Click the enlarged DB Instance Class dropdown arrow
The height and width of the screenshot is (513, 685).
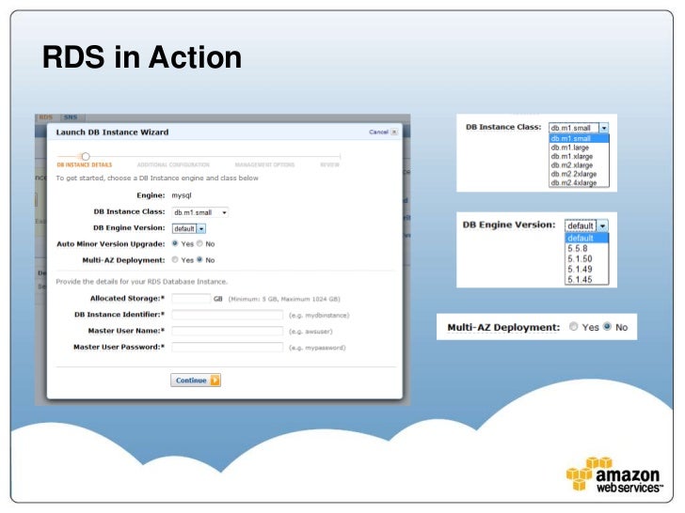(x=604, y=128)
